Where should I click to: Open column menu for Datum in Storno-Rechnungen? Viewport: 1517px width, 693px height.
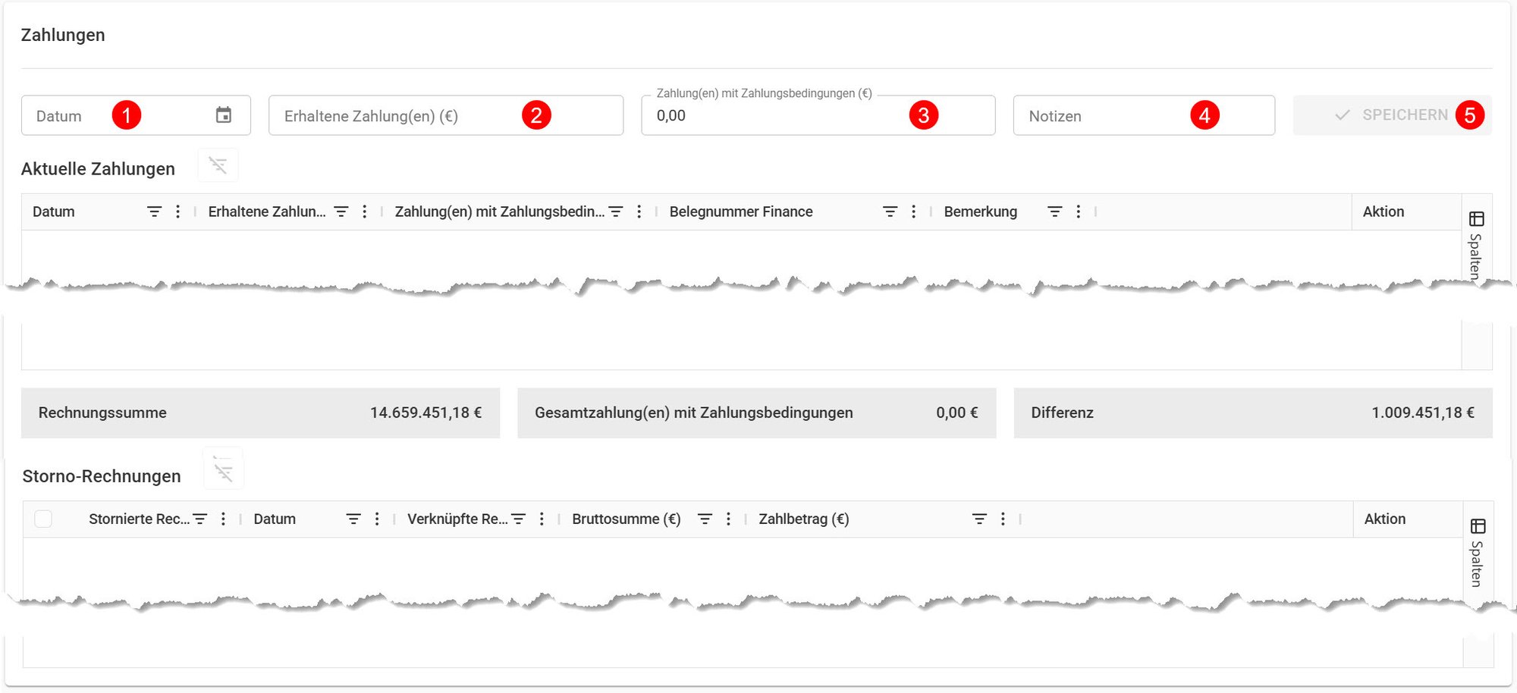pyautogui.click(x=377, y=519)
